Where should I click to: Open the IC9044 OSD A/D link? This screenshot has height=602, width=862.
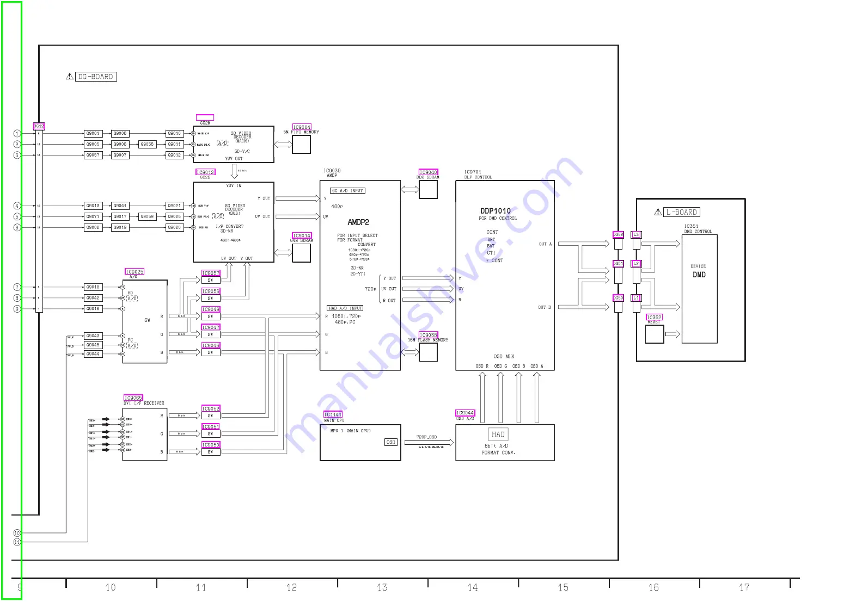pos(466,413)
